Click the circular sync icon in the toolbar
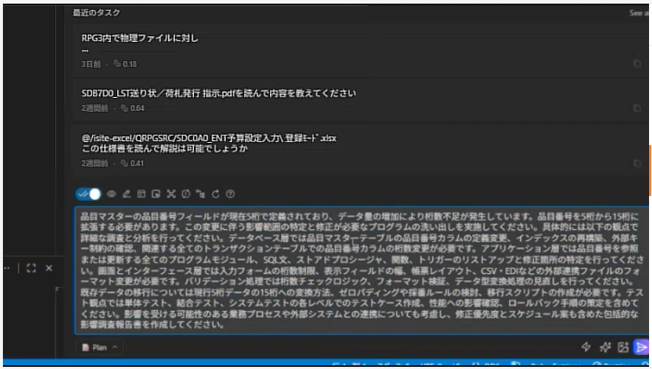The image size is (652, 369). (x=186, y=194)
